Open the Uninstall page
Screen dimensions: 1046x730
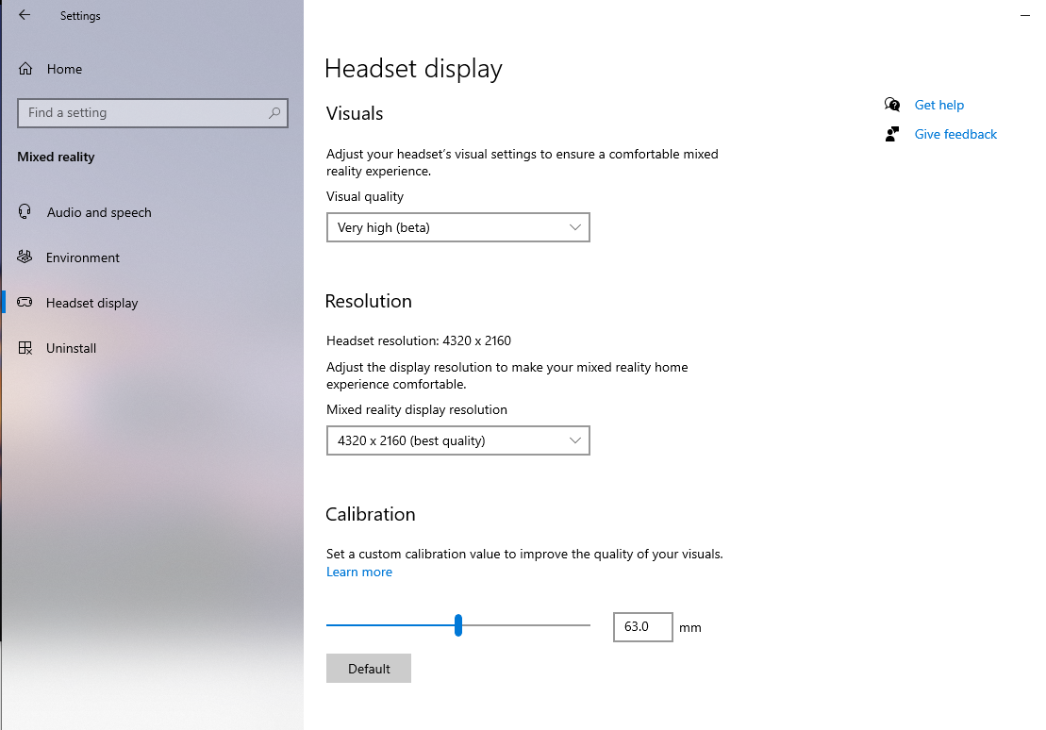coord(71,348)
